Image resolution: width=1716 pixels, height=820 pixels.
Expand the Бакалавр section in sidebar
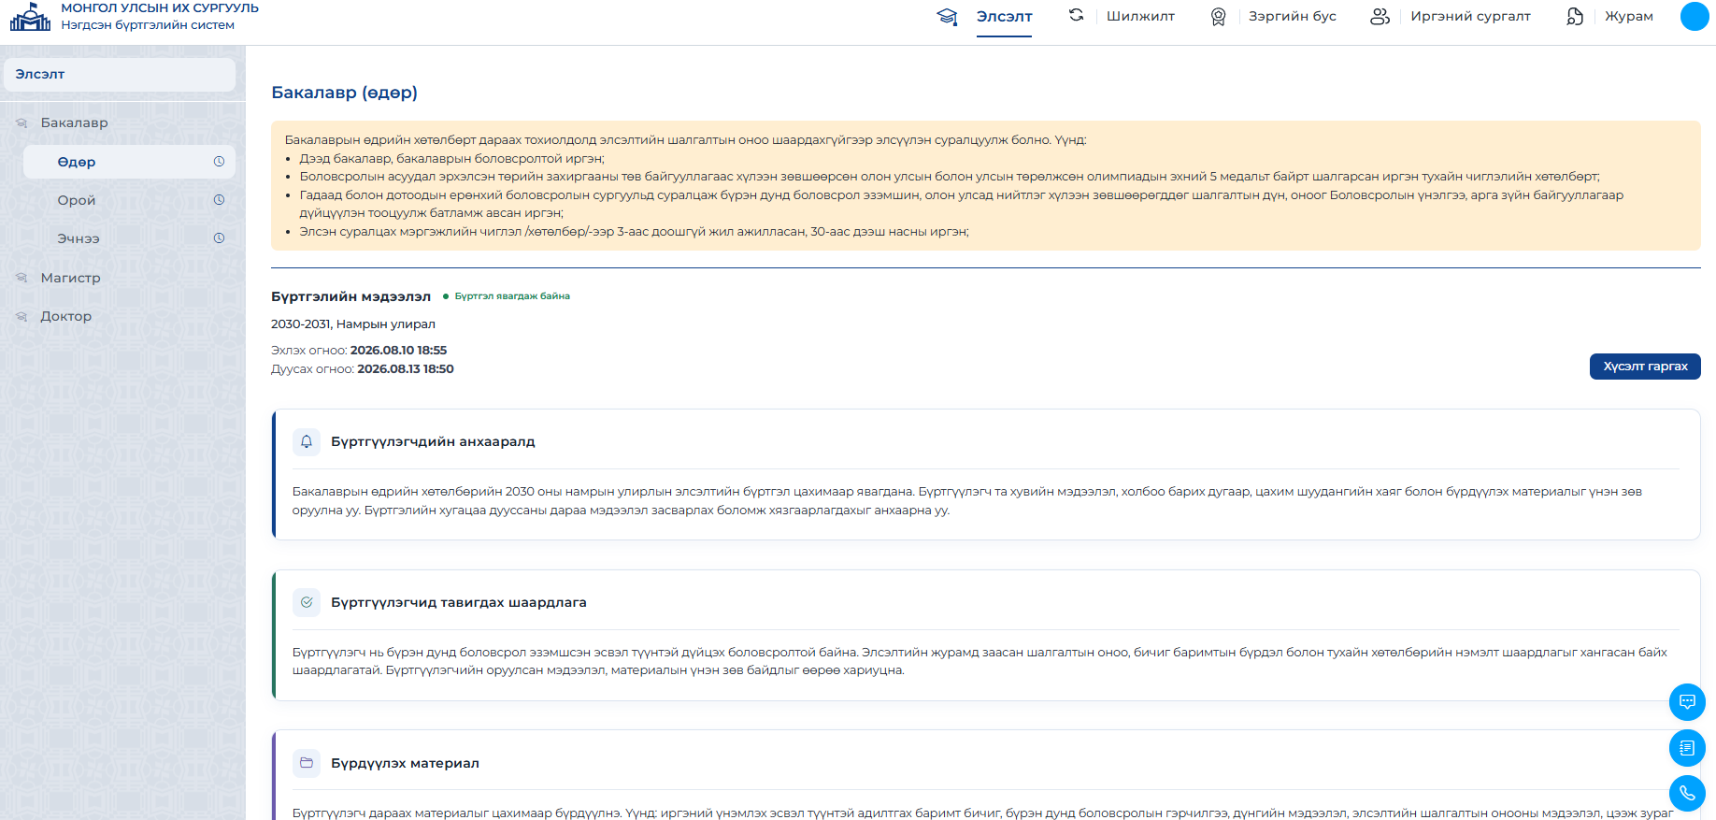(x=75, y=122)
